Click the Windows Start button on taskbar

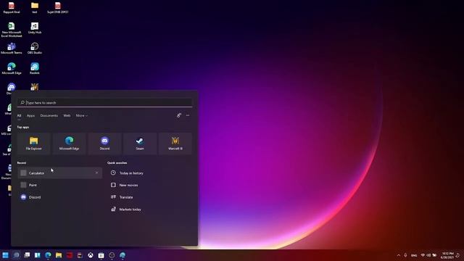coord(5,255)
